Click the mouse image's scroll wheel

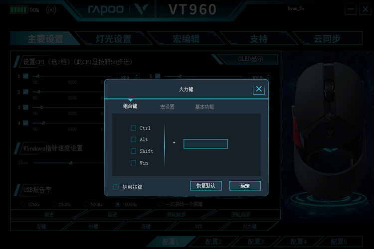point(330,85)
